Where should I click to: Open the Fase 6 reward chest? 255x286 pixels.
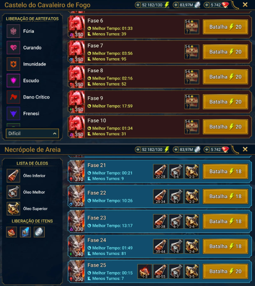[x=192, y=27]
